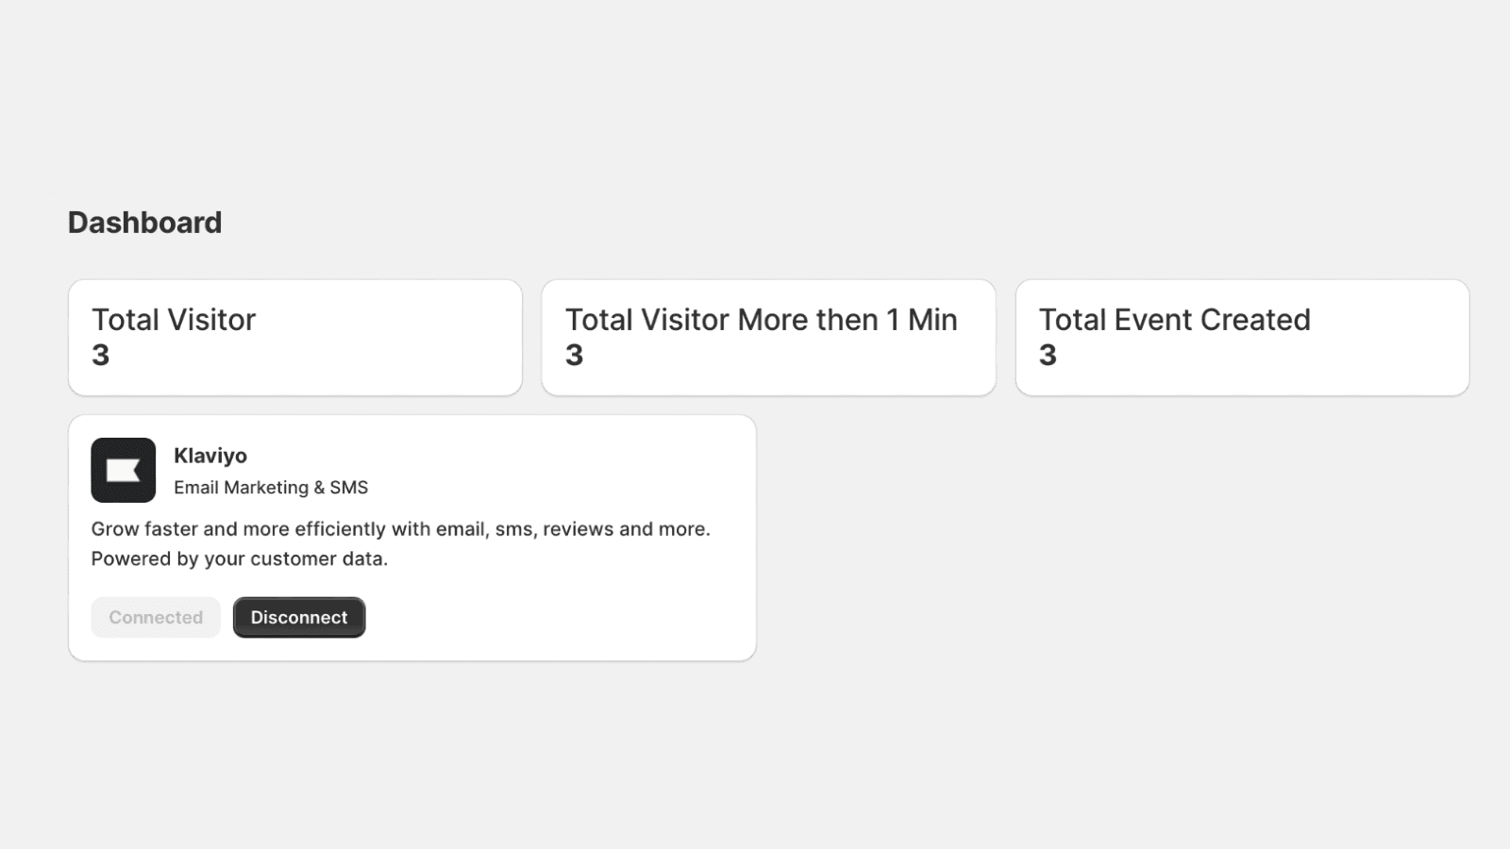Click count below Total Visitor More then 1 Min
The width and height of the screenshot is (1510, 849).
click(574, 356)
